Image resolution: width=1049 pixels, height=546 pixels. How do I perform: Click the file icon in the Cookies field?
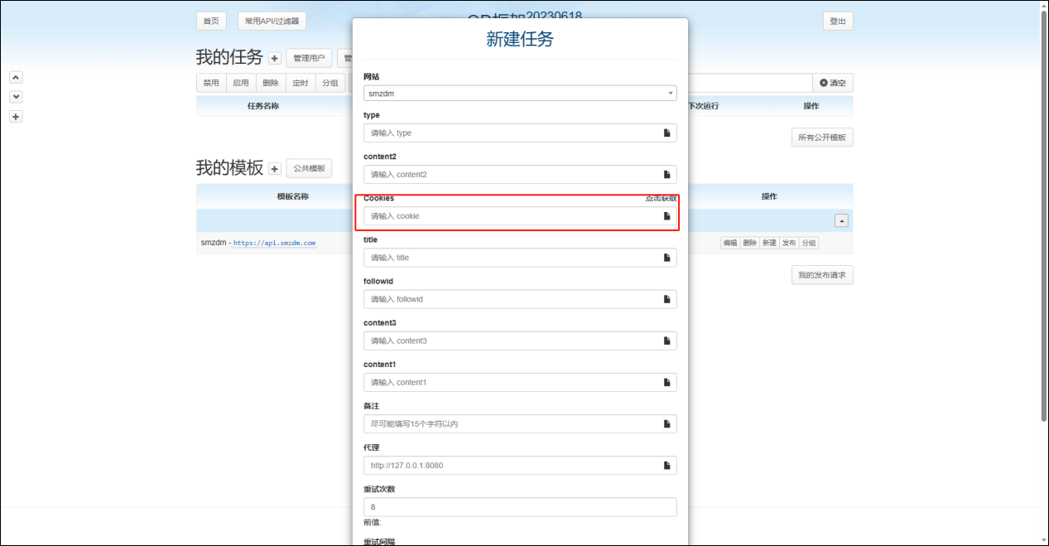tap(666, 216)
